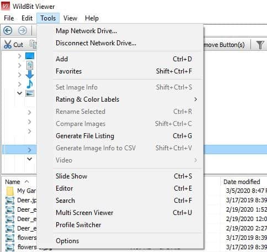Choose Search in Tools menu
Screen dimensions: 267x252
pos(120,201)
